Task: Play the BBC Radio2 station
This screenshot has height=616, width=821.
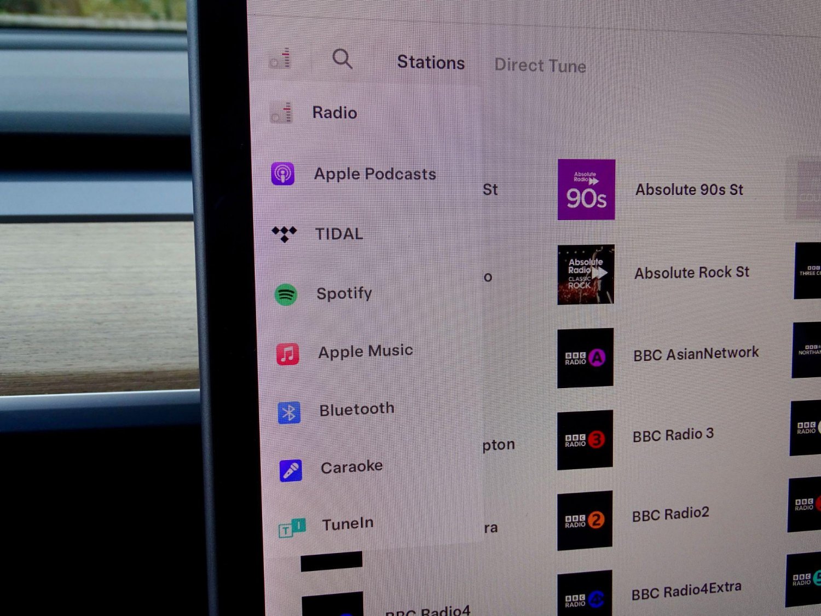Action: click(x=670, y=514)
